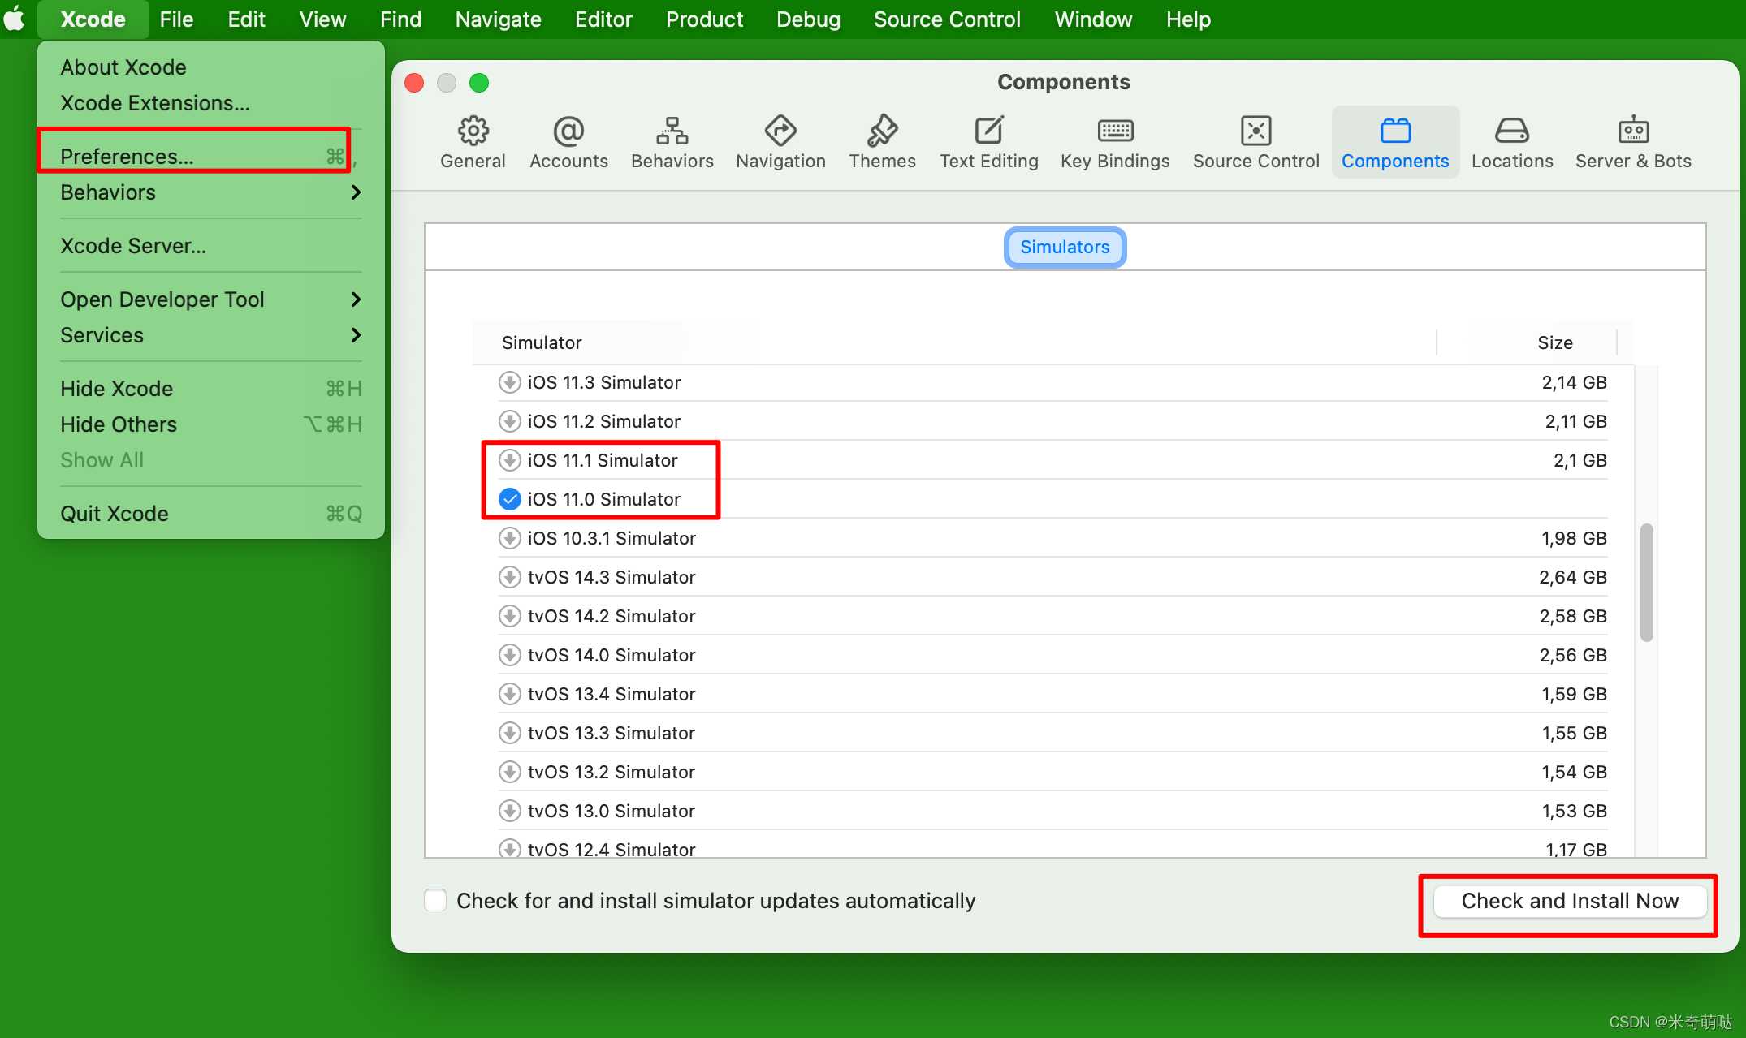Viewport: 1746px width, 1038px height.
Task: Enable check for simulator updates automatically
Action: point(437,899)
